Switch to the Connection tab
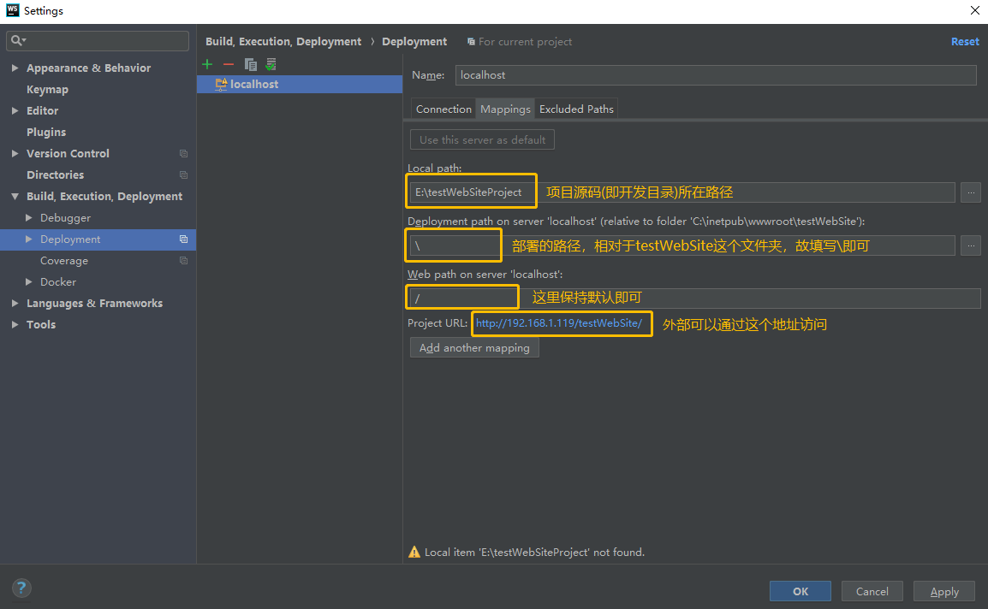 pyautogui.click(x=443, y=109)
